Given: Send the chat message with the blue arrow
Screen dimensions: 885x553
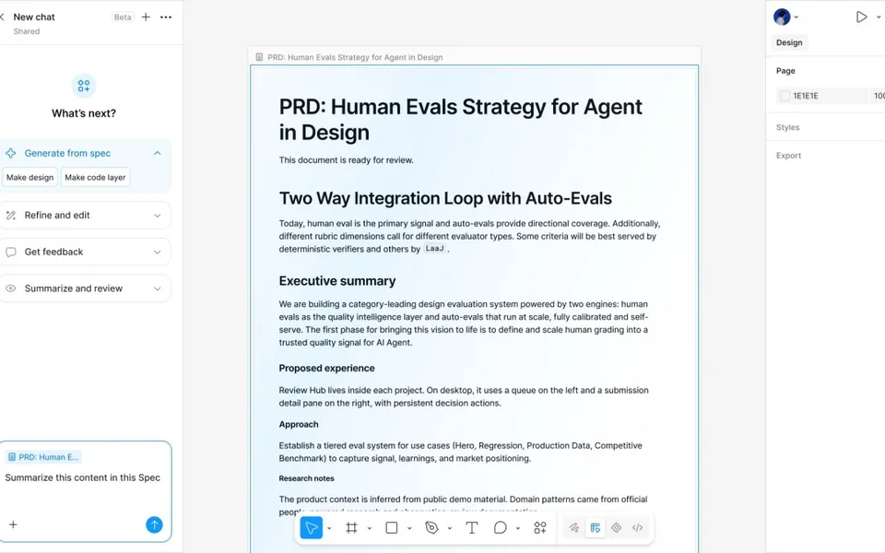Looking at the screenshot, I should coord(154,524).
